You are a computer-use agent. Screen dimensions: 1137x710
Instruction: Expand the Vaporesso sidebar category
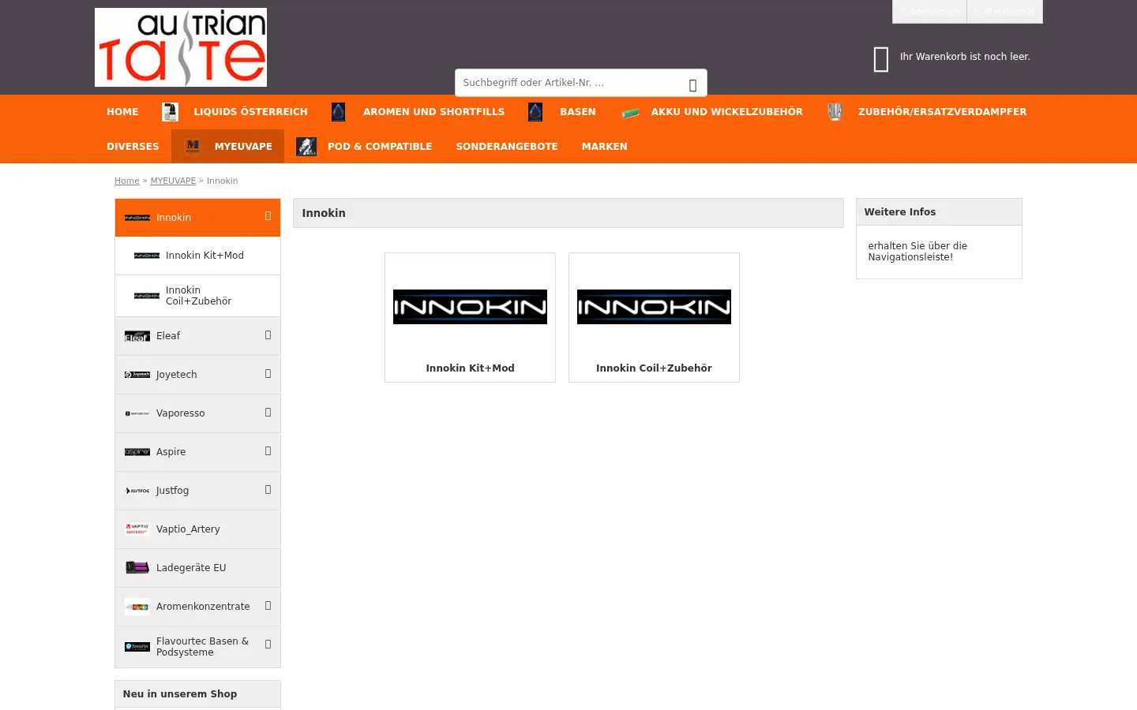pos(268,413)
